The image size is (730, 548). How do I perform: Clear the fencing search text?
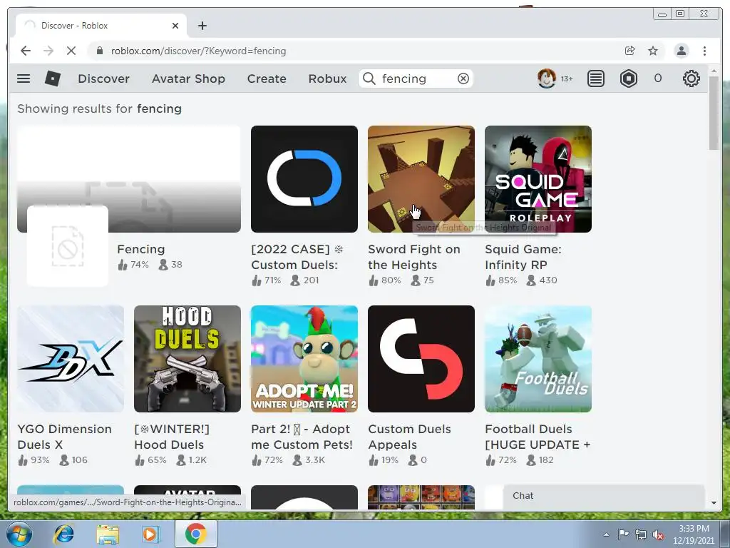(x=463, y=78)
